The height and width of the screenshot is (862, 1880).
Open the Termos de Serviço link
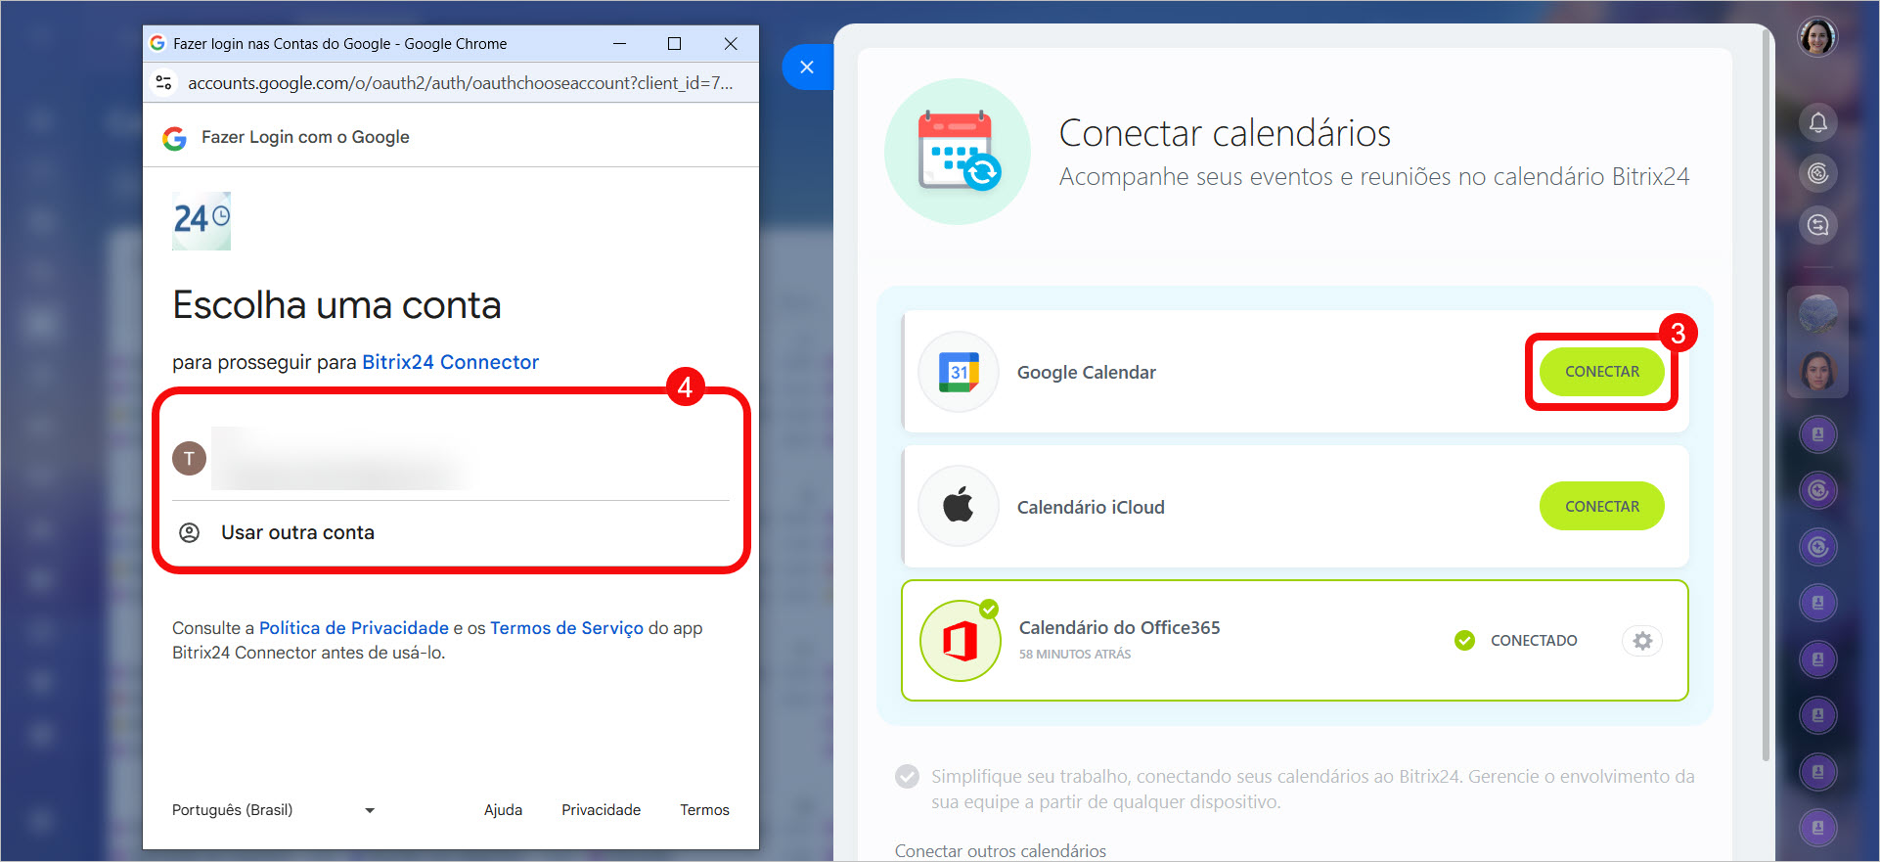pyautogui.click(x=566, y=628)
